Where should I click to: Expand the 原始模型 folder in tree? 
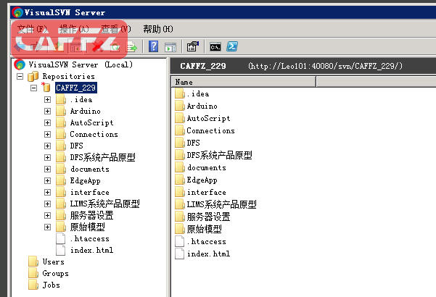click(x=48, y=227)
